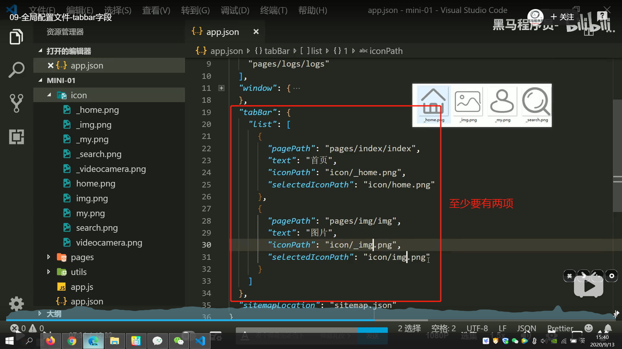Open the Windows Start menu
This screenshot has width=622, height=349.
coord(9,341)
